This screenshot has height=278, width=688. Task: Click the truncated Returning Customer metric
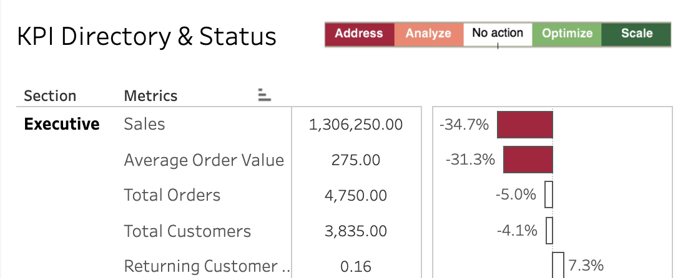click(207, 266)
